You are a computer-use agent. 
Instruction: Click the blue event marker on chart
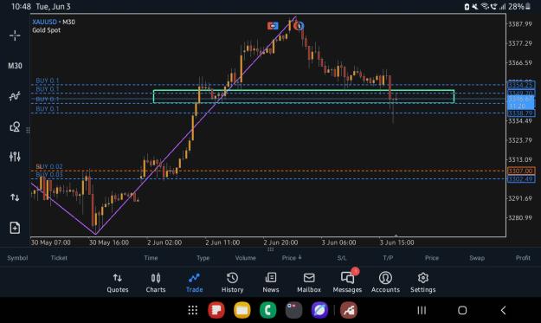[x=299, y=25]
